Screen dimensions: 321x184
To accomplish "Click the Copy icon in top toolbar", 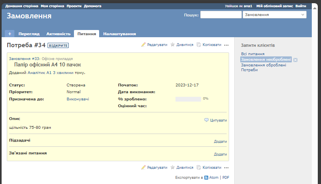I will [199, 45].
